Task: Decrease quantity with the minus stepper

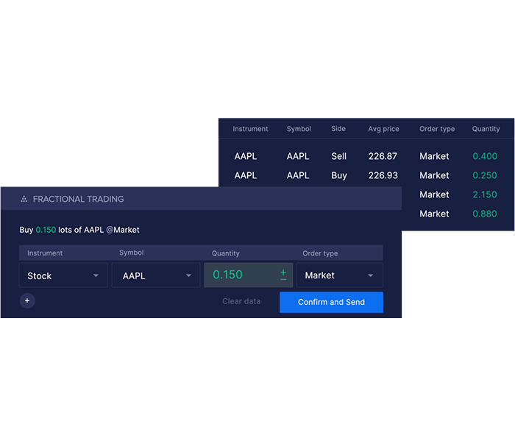Action: pos(283,280)
